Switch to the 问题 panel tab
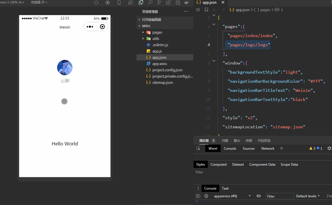This screenshot has width=332, height=205. (x=225, y=141)
